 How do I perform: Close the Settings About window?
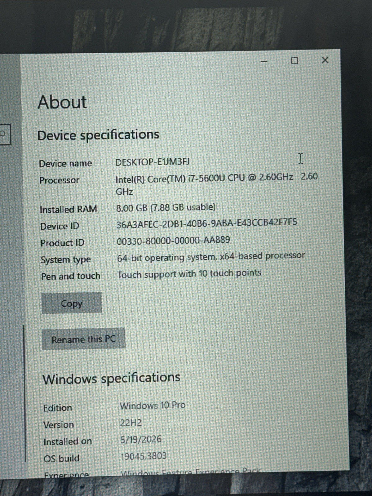325,60
